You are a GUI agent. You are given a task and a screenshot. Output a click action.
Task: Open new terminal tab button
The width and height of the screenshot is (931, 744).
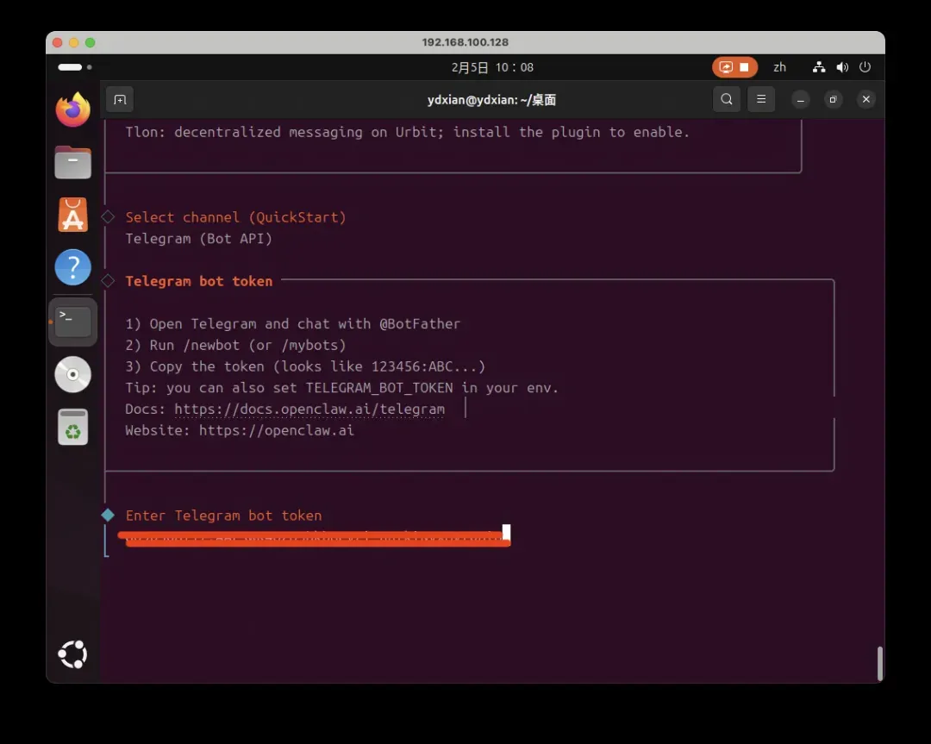pos(120,99)
